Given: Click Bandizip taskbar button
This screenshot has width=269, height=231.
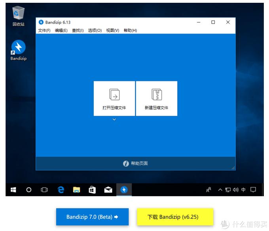Looking at the screenshot, I should (x=124, y=190).
